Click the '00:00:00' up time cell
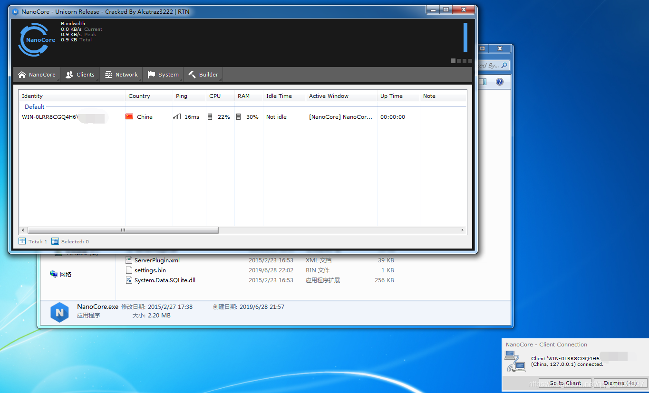649x393 pixels. click(393, 117)
